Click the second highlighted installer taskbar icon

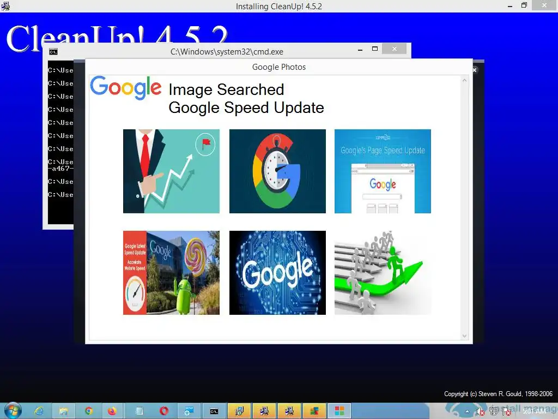pos(264,411)
